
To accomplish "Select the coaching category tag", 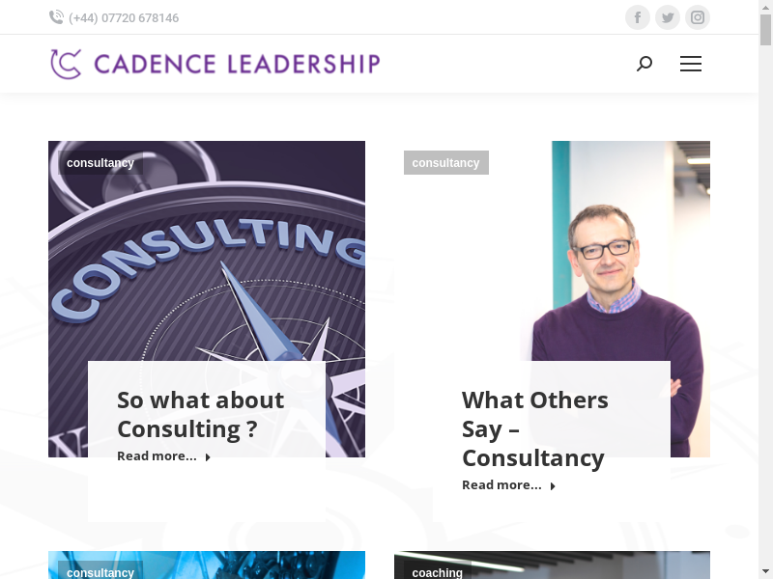I will pyautogui.click(x=437, y=572).
